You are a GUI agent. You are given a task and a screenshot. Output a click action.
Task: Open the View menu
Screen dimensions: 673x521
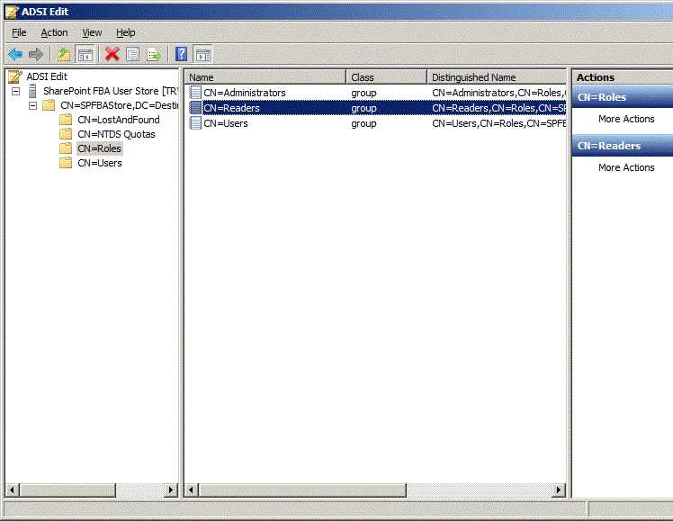tap(92, 32)
